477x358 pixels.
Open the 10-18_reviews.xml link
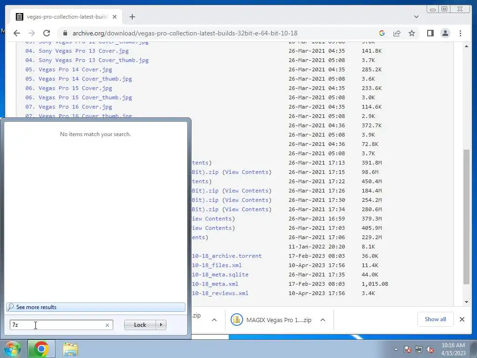click(x=220, y=293)
